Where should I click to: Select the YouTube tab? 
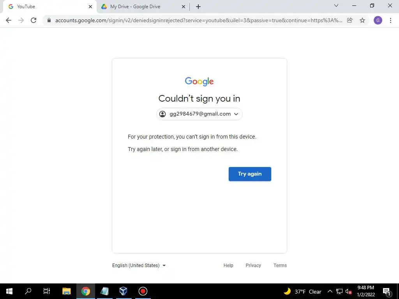pyautogui.click(x=50, y=7)
